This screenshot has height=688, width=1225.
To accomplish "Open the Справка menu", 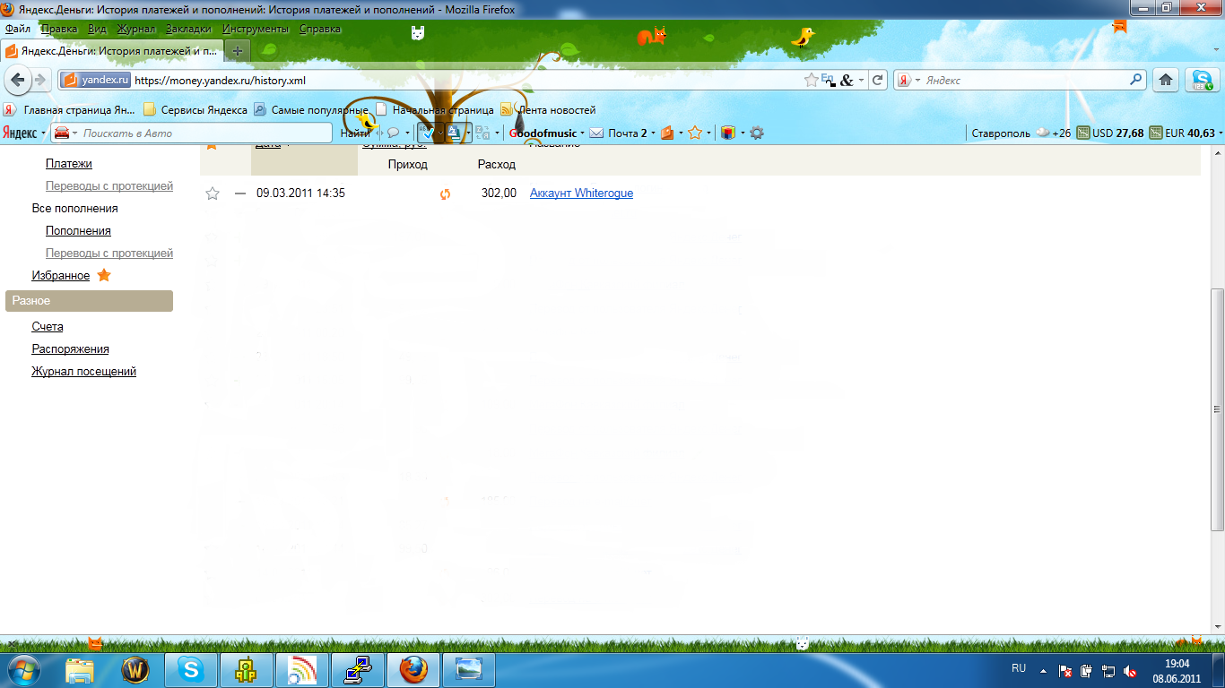I will [x=320, y=29].
